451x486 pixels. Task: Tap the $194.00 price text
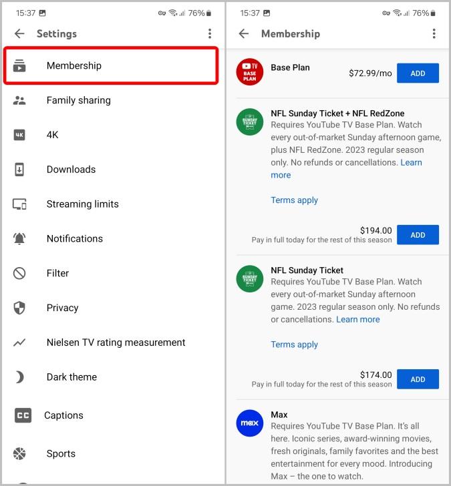click(x=375, y=230)
